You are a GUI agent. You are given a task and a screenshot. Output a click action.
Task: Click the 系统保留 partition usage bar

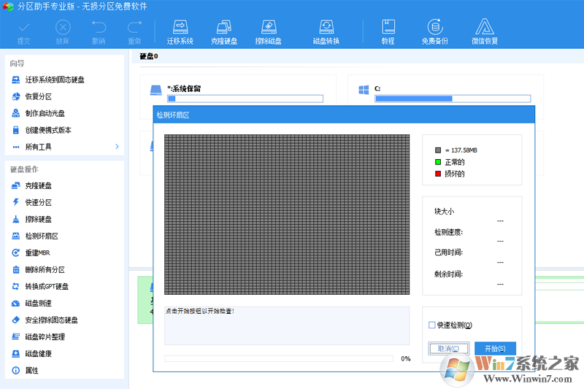click(x=245, y=99)
